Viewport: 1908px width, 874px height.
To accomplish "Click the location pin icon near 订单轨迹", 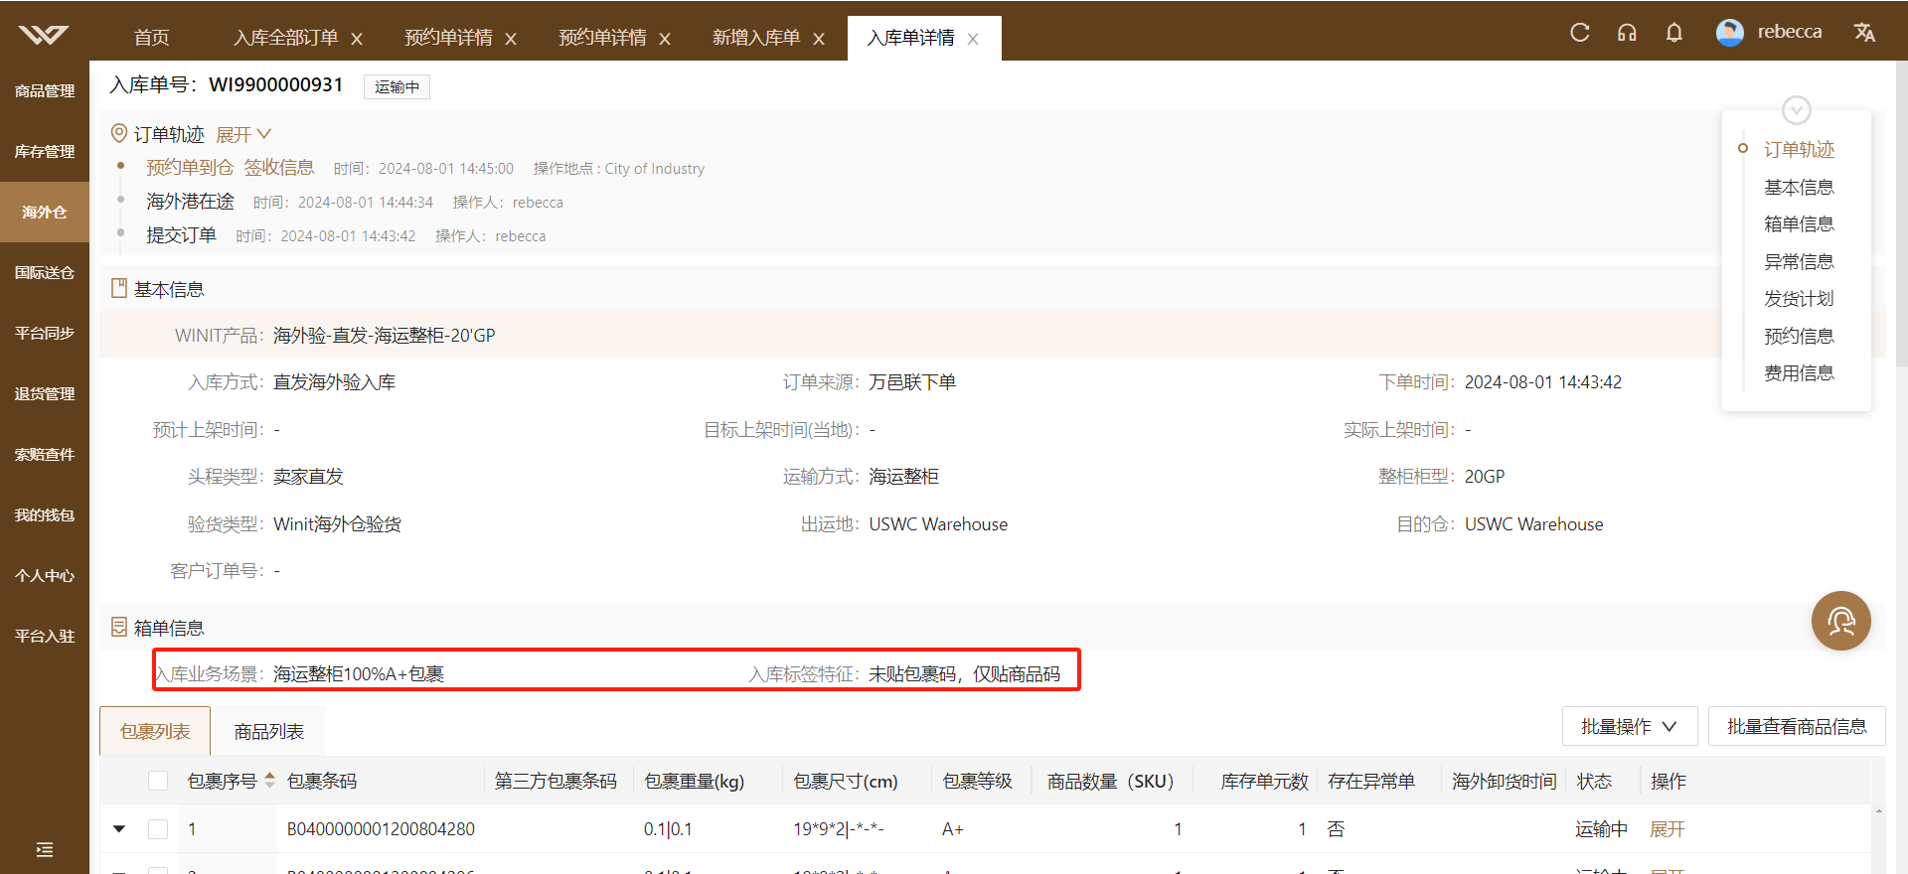I will tap(119, 133).
